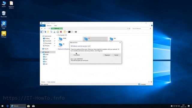Go back with the Back arrow

click(42, 28)
